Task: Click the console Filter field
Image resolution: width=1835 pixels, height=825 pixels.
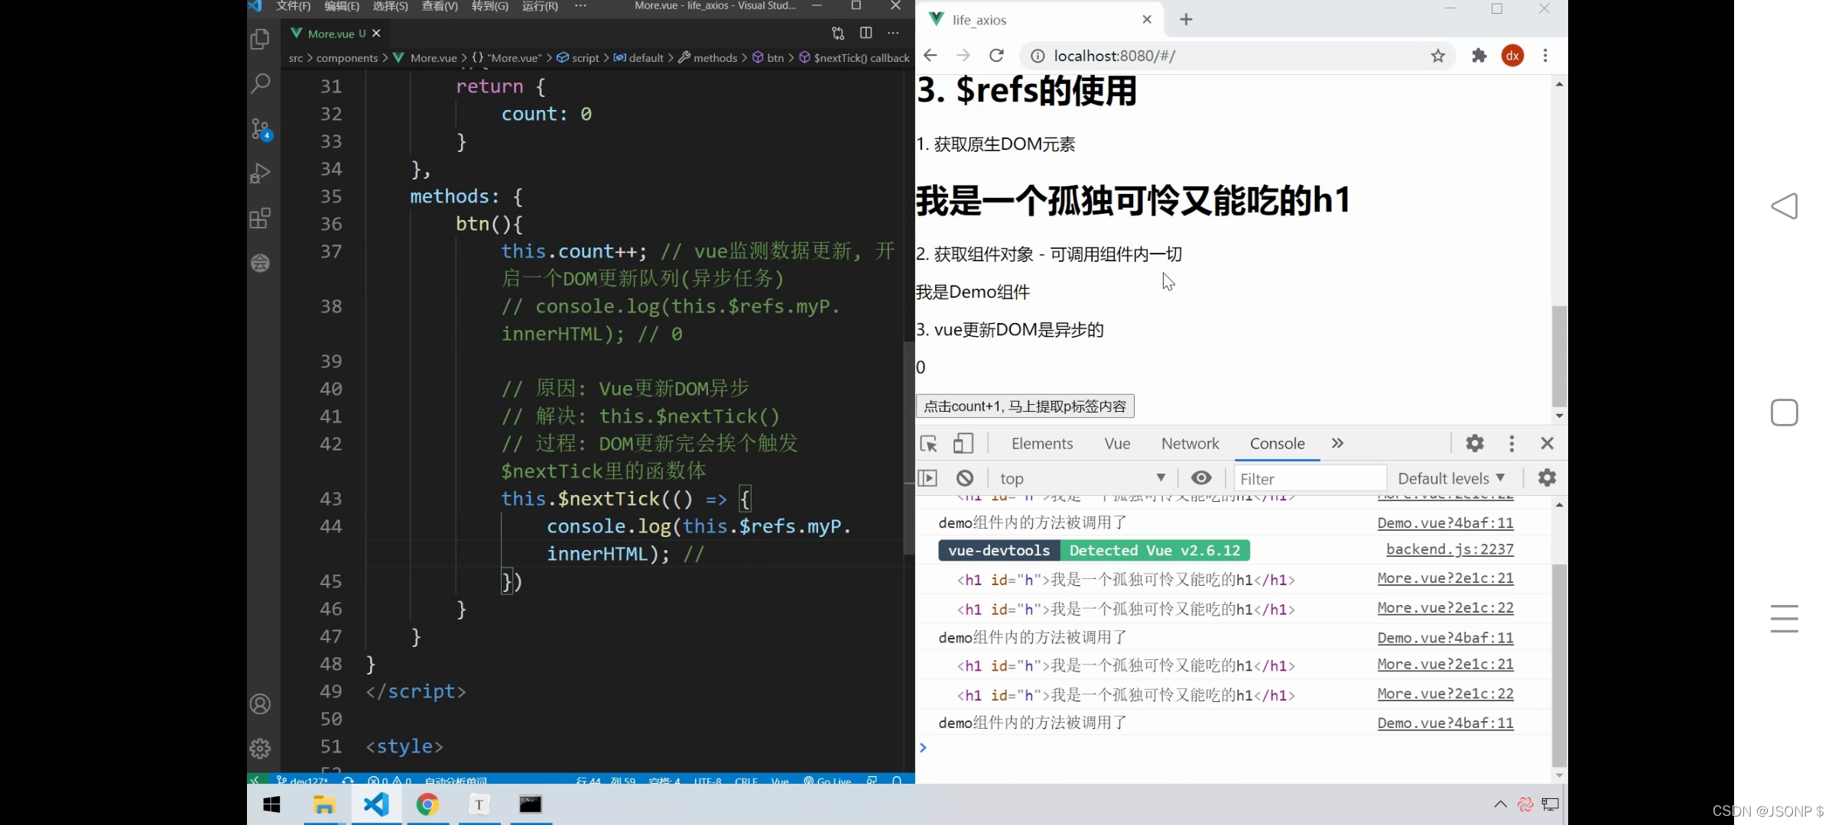Action: pos(1310,479)
